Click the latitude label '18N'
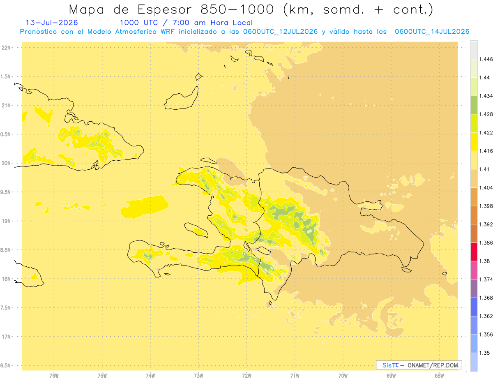 tap(7, 279)
